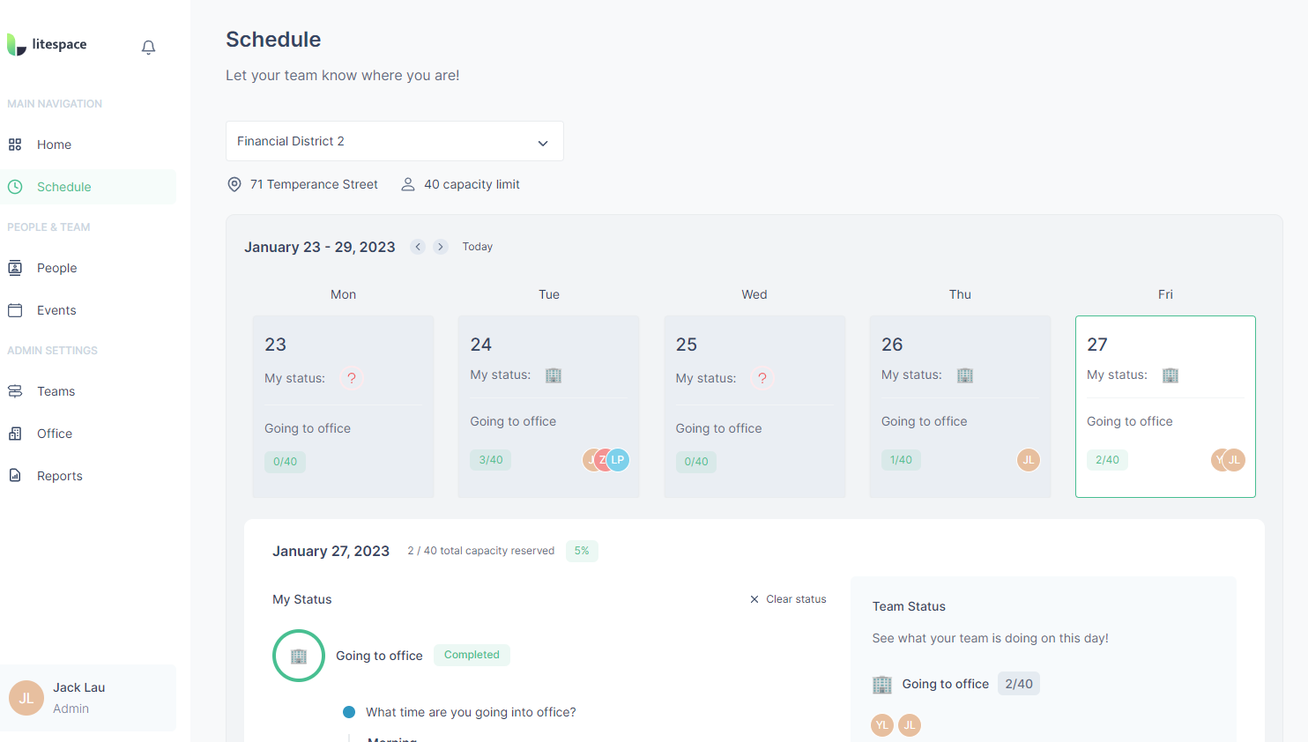
Task: Click the office building status icon on January 24
Action: pos(554,375)
